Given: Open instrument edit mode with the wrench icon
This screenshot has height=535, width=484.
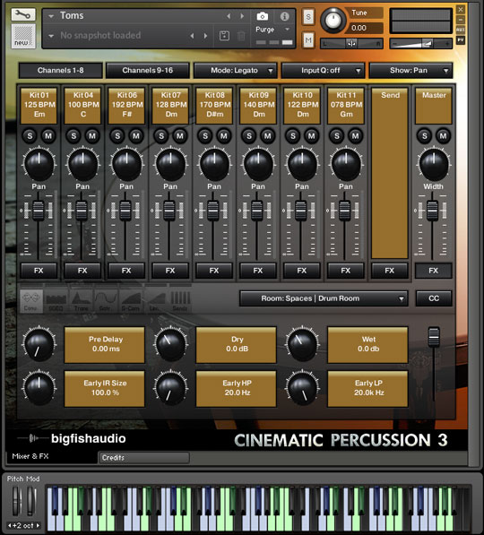Looking at the screenshot, I should tap(23, 14).
